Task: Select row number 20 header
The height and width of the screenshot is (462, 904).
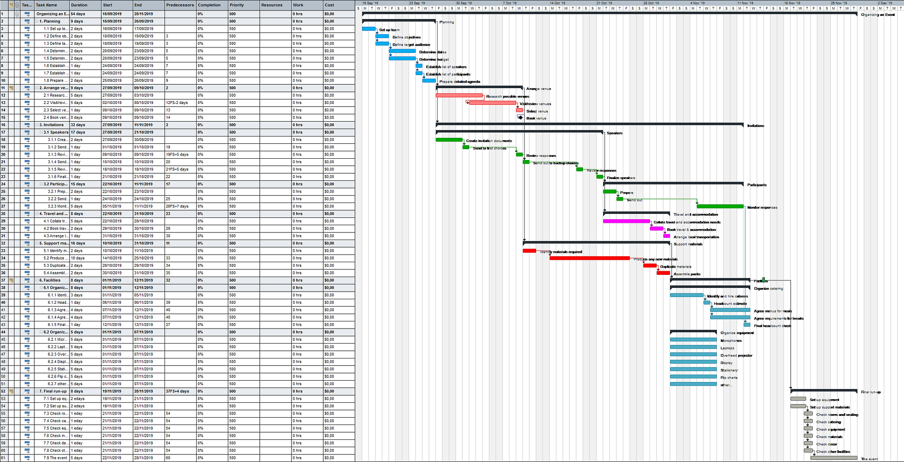Action: tap(4, 155)
